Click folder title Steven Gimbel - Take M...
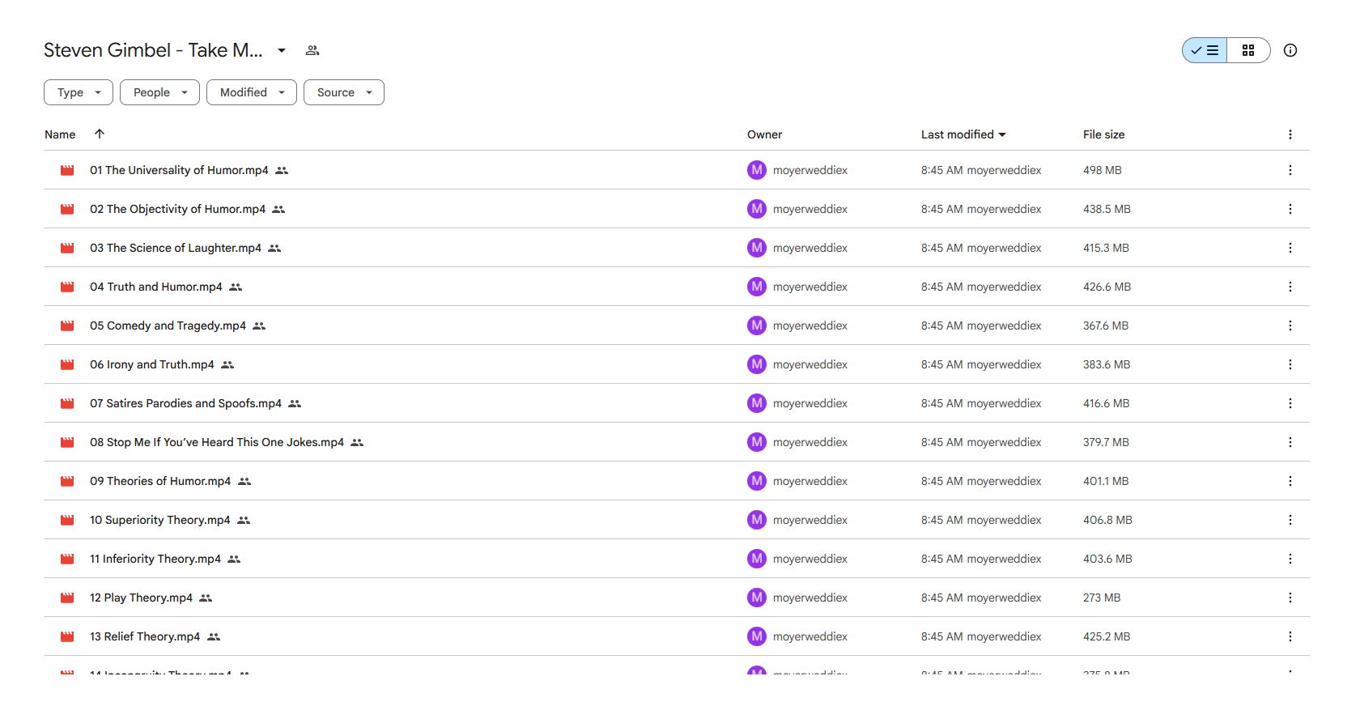The height and width of the screenshot is (719, 1360). pos(153,50)
